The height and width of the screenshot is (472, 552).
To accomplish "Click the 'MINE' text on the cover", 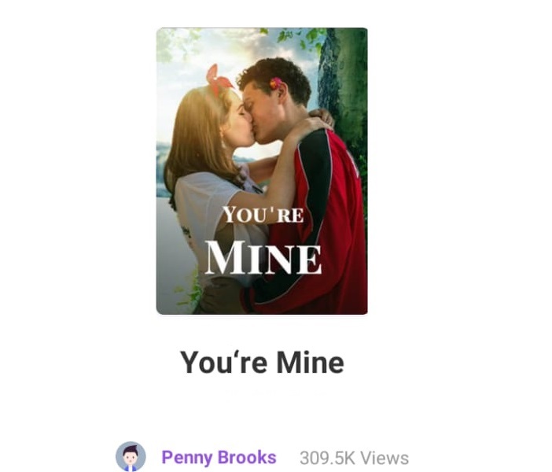I will point(263,258).
